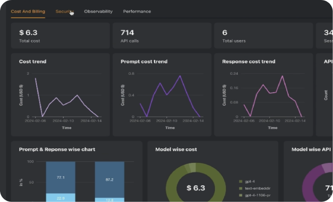Screen dimensions: 333x202
Task: Open the Performance tab
Action: 137,12
